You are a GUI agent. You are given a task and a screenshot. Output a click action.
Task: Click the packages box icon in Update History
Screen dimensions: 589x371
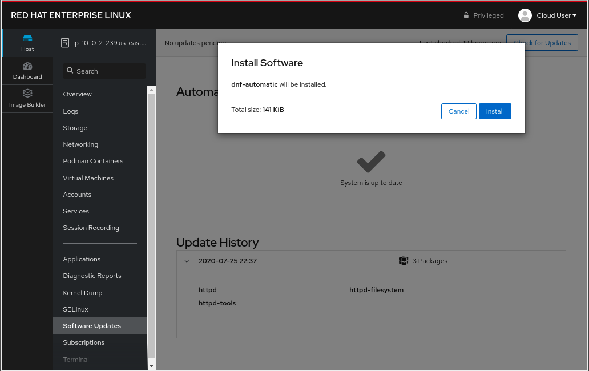(x=404, y=261)
